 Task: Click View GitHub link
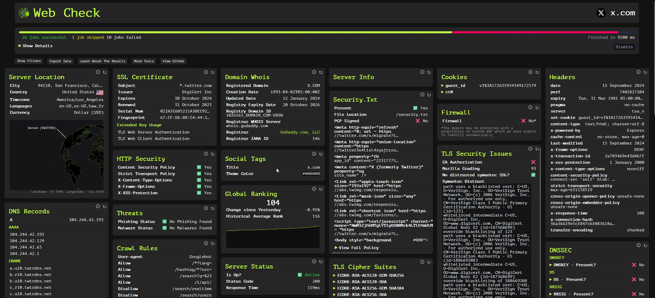(173, 61)
